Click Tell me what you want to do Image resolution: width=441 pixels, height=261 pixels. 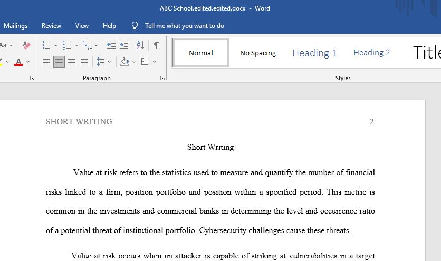click(x=185, y=26)
